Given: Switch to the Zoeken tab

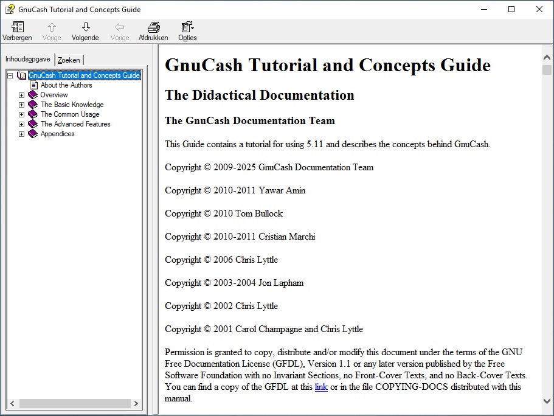Looking at the screenshot, I should (69, 60).
